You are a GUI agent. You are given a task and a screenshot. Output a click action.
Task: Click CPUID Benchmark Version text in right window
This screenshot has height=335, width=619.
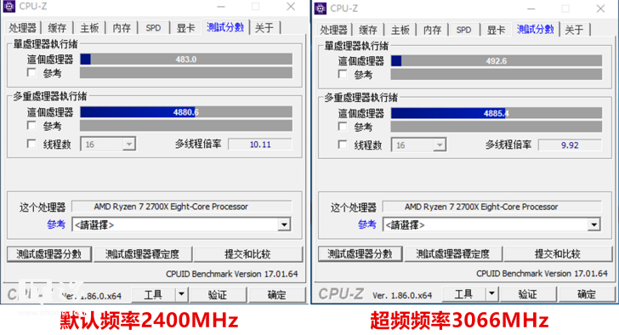tap(542, 274)
